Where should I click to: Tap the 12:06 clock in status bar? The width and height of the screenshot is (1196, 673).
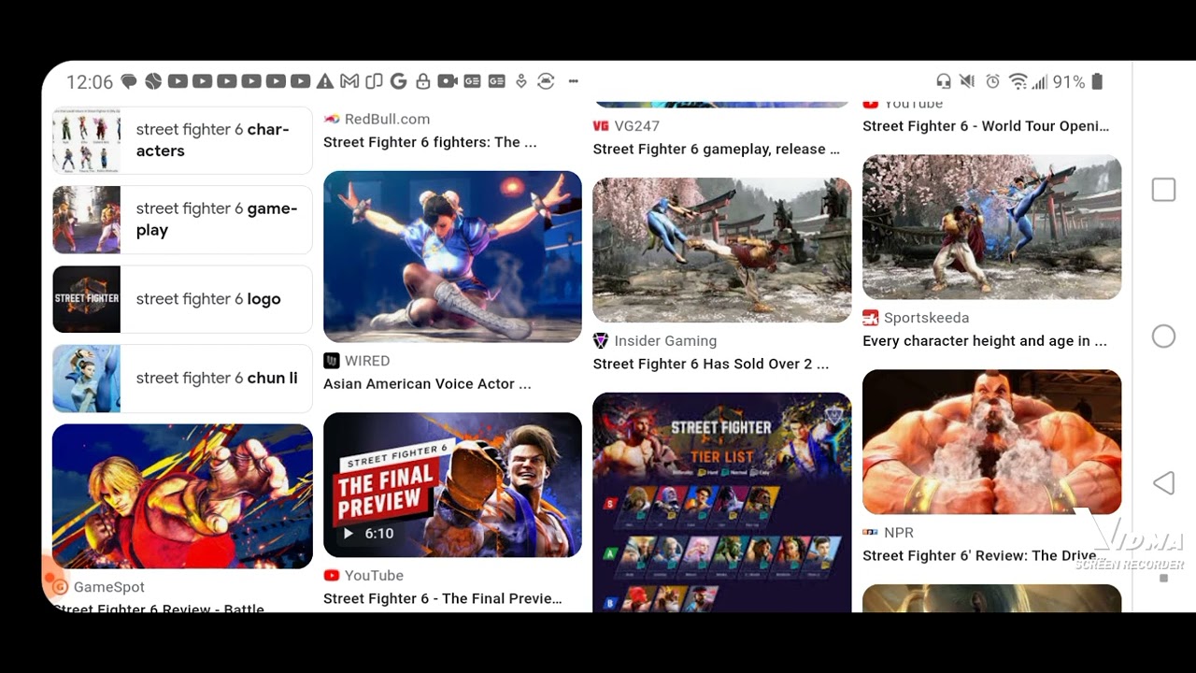pos(90,82)
